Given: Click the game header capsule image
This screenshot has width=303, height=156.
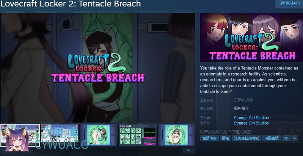Looking at the screenshot, I should [x=251, y=37].
